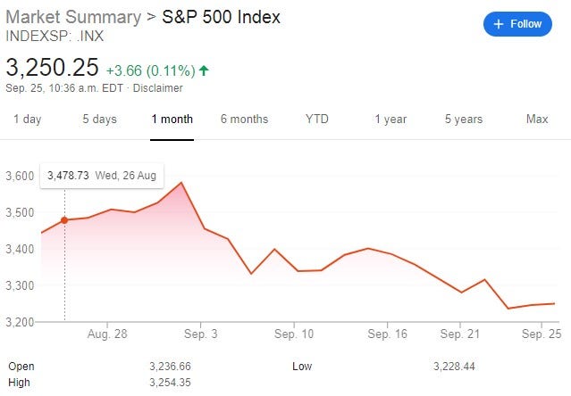
Task: Select the 1 day tab
Action: [28, 120]
